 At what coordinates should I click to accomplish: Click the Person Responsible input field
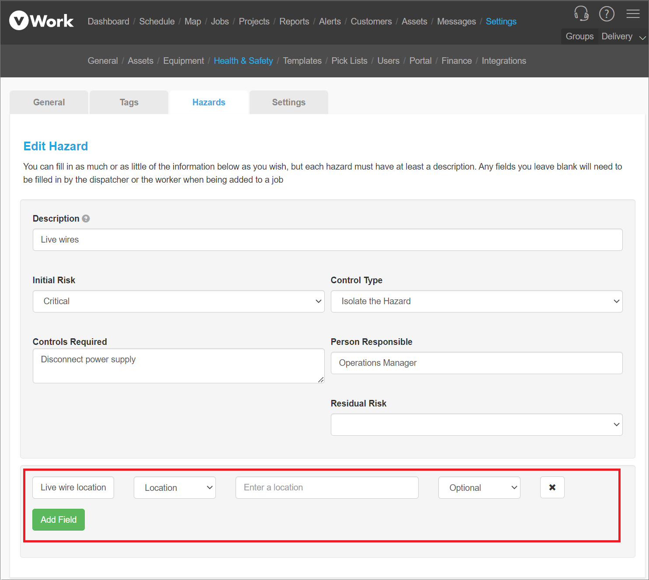point(476,363)
